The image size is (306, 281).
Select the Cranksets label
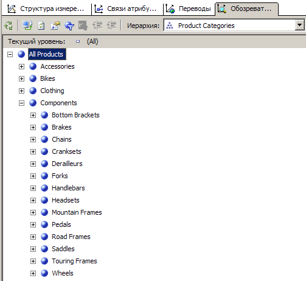[x=66, y=151]
